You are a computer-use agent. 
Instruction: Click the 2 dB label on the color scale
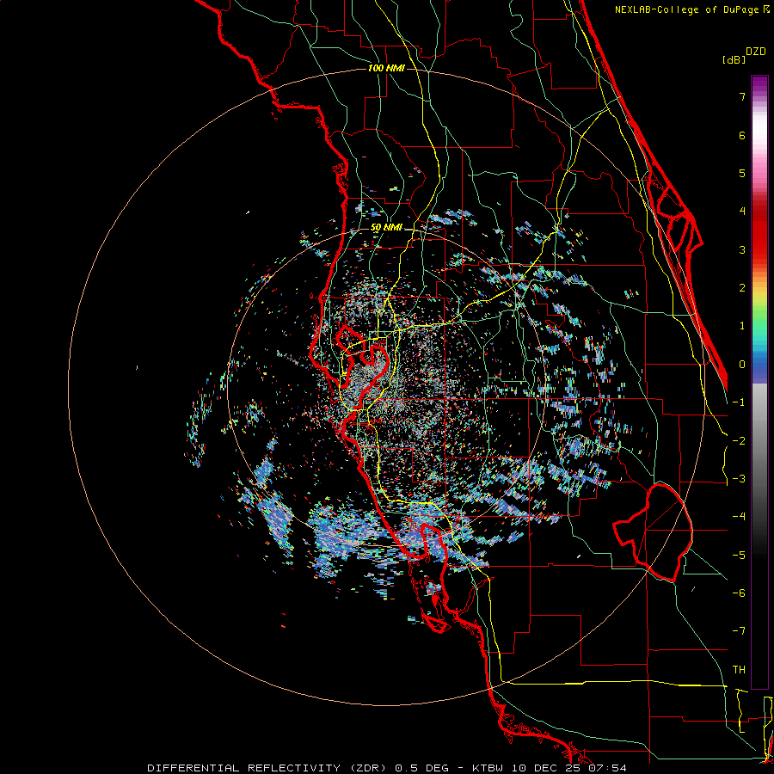742,288
